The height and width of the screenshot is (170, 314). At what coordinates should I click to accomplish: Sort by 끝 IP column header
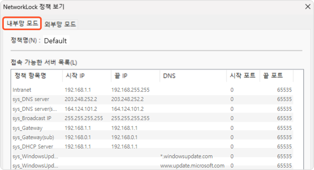[x=135, y=75]
